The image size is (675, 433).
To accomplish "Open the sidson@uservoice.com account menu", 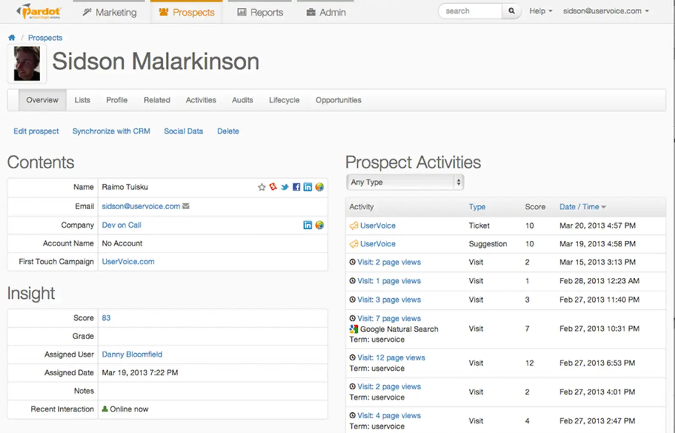I will click(x=606, y=11).
